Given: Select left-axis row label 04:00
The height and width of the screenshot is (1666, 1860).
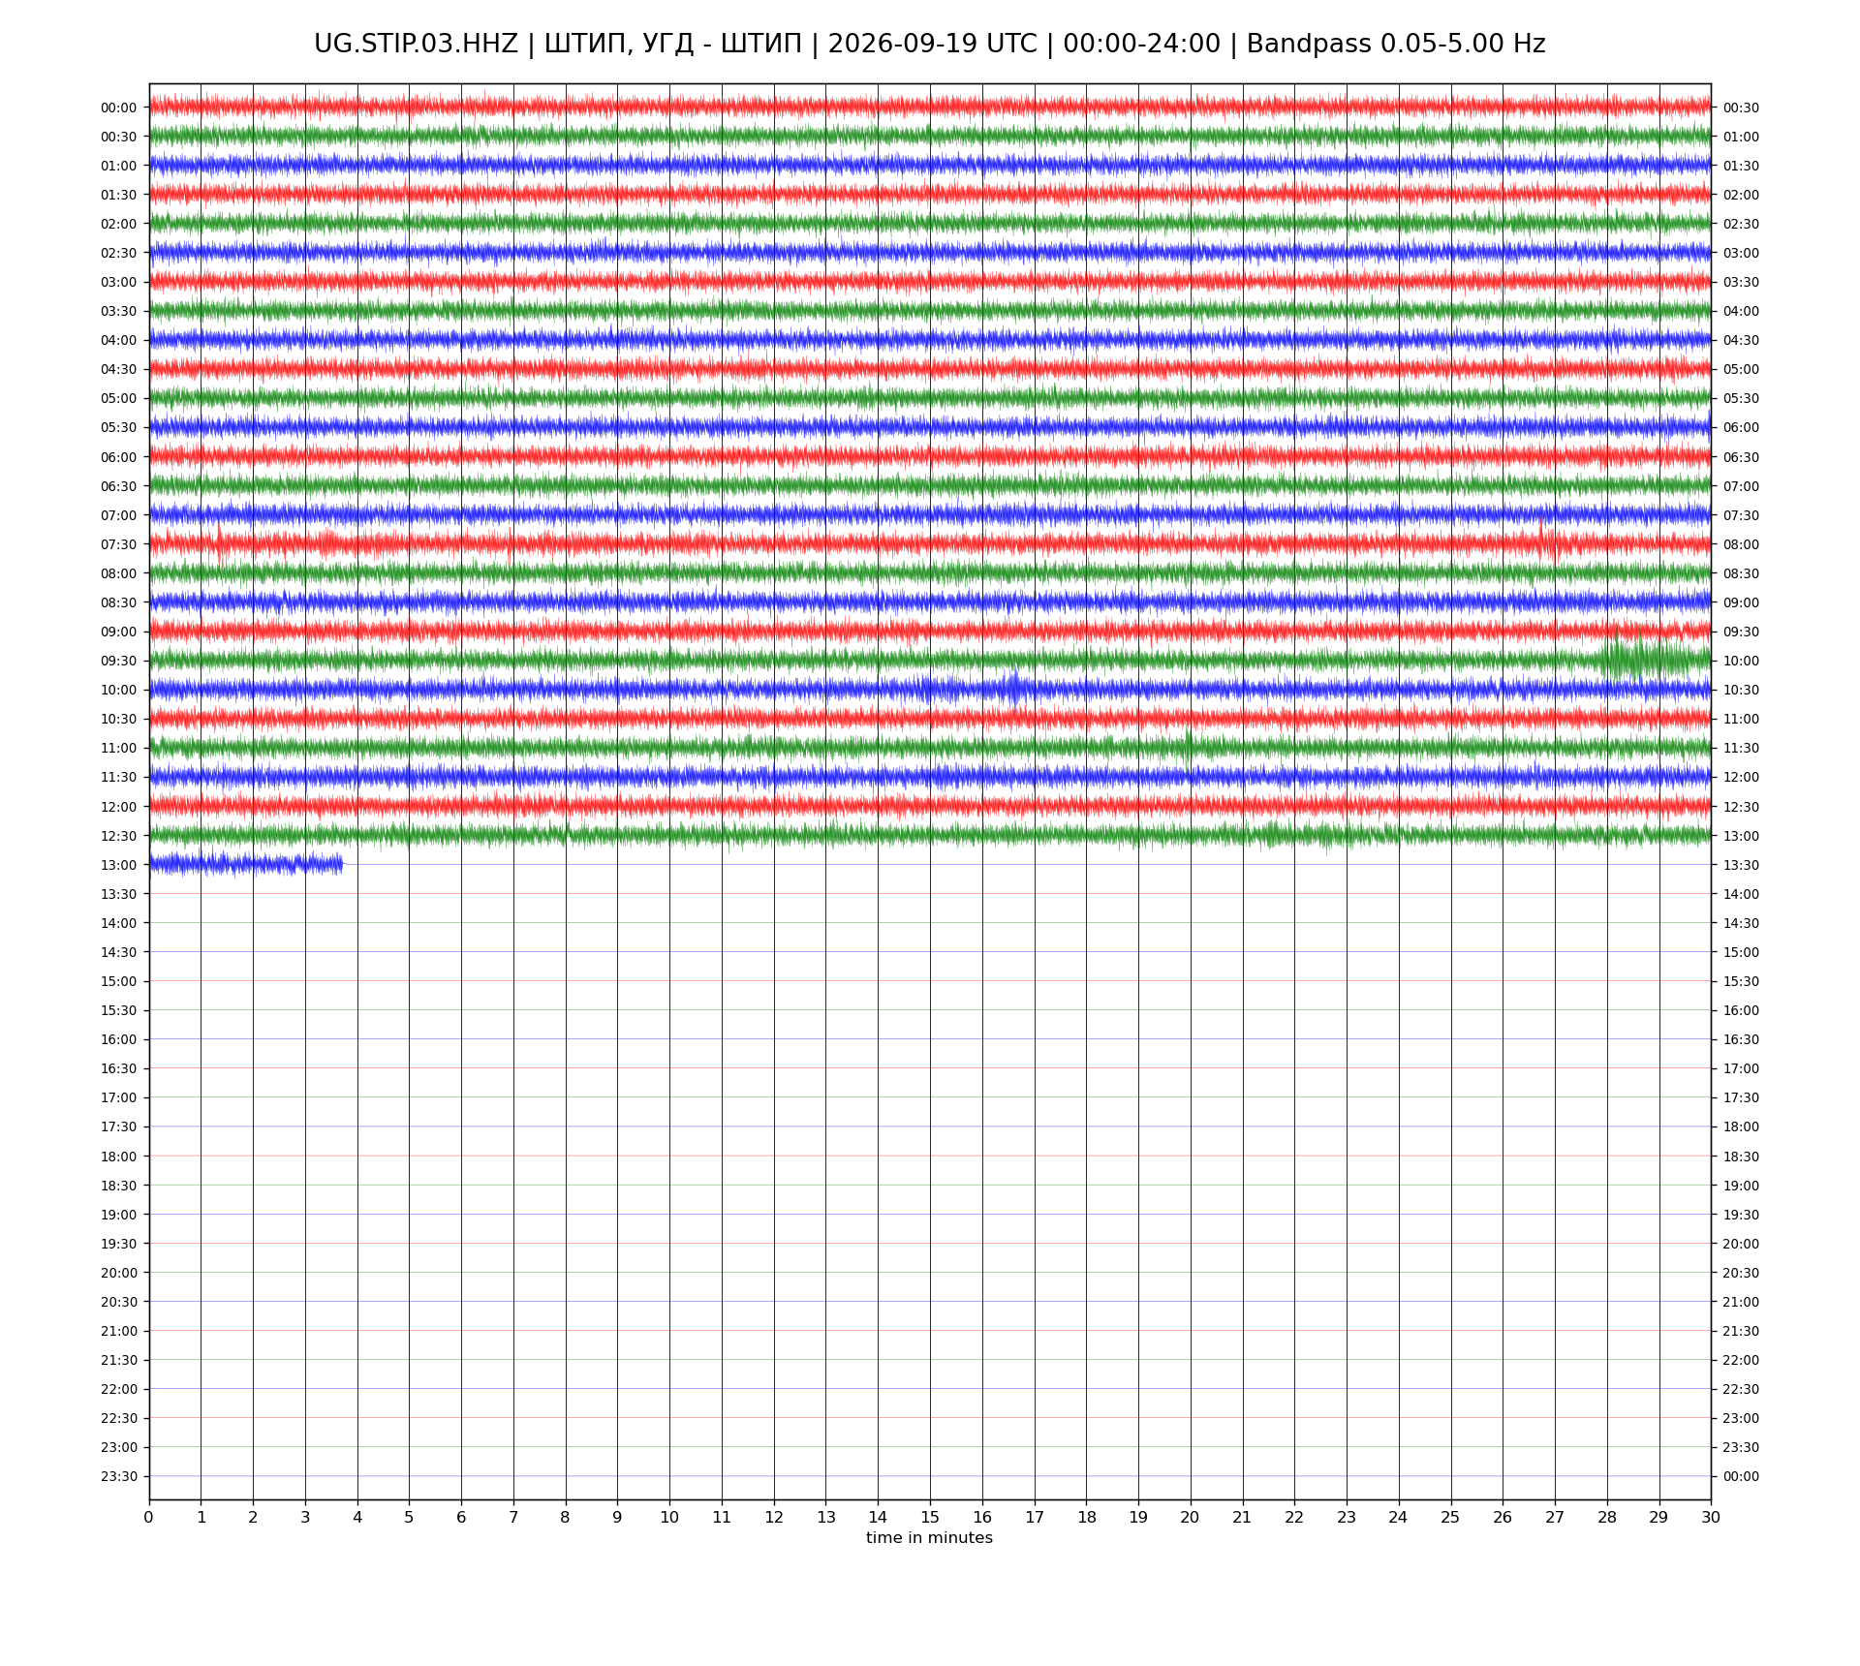Looking at the screenshot, I should point(119,340).
